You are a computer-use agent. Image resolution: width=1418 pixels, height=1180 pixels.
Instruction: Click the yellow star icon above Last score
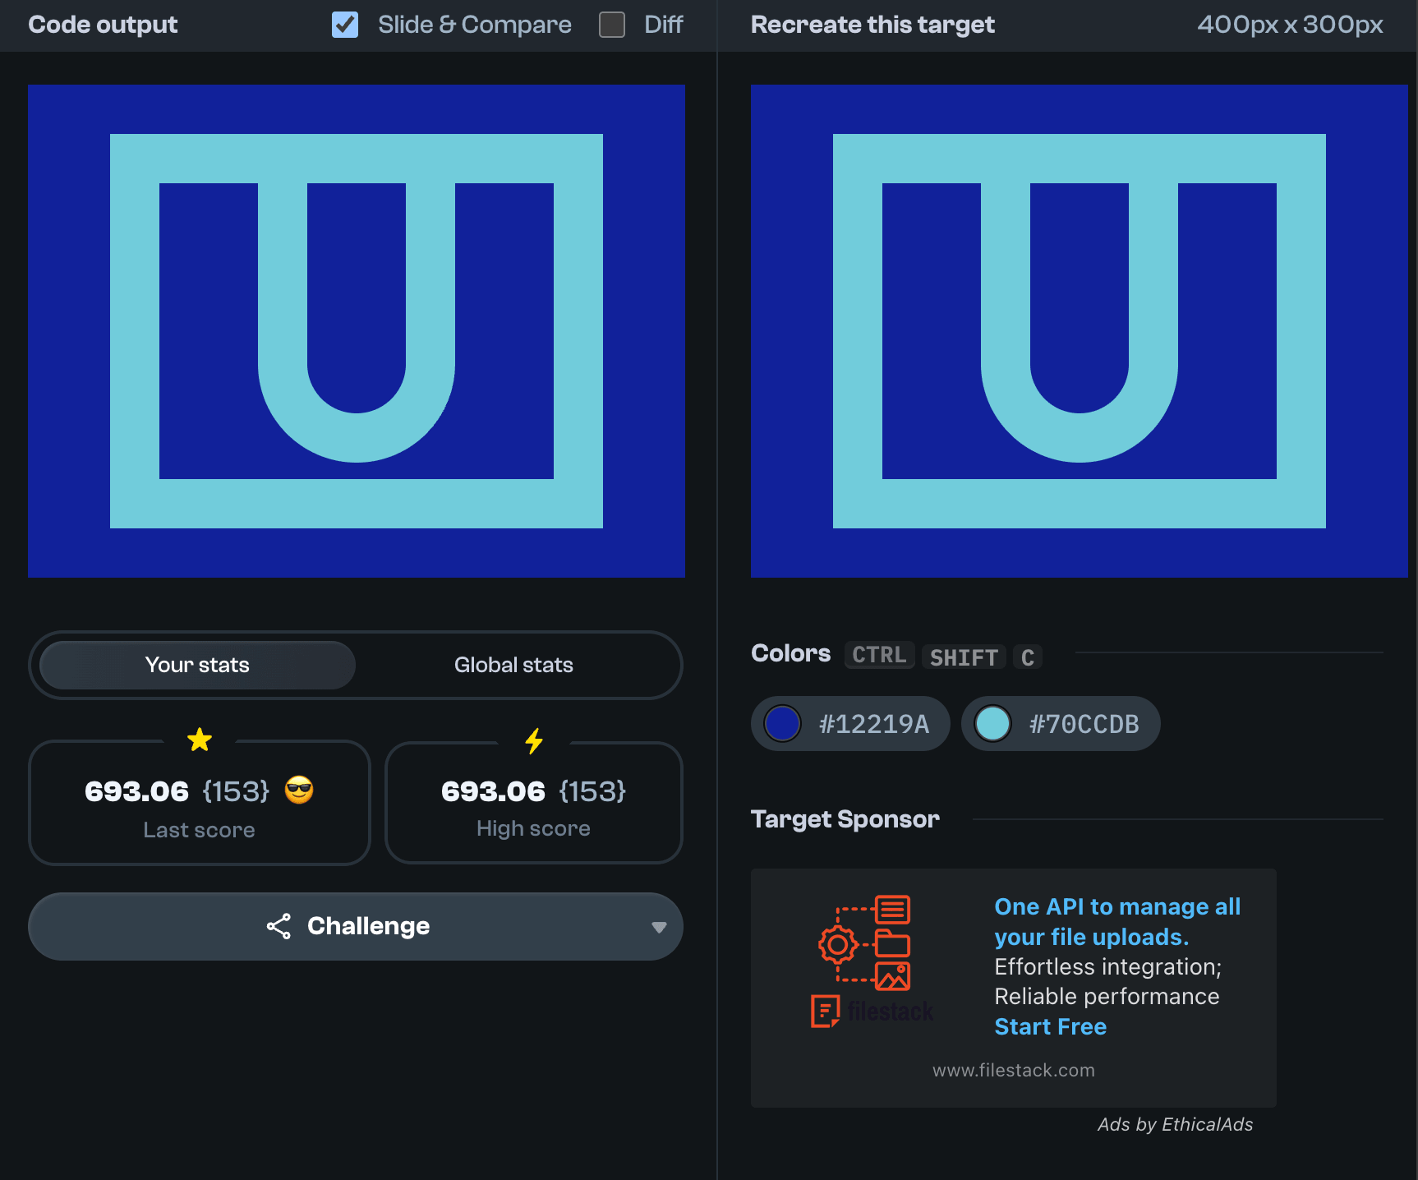coord(200,740)
